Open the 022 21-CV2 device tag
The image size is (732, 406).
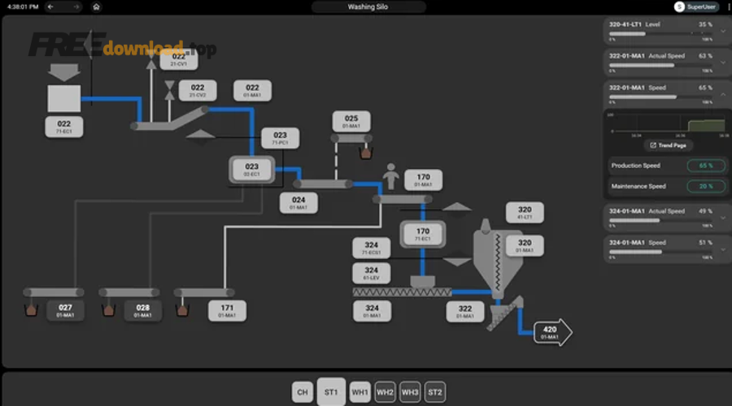point(198,90)
